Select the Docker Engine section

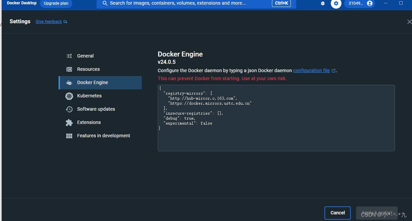click(x=100, y=82)
